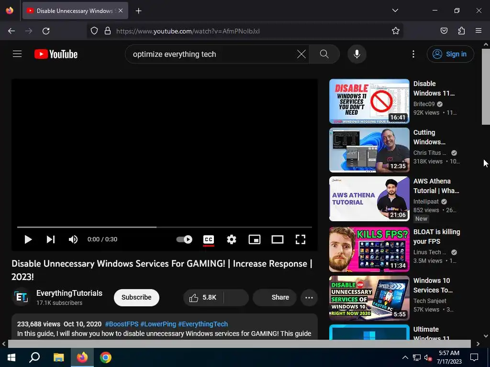
Task: Open tracking protection shield icon
Action: point(94,31)
